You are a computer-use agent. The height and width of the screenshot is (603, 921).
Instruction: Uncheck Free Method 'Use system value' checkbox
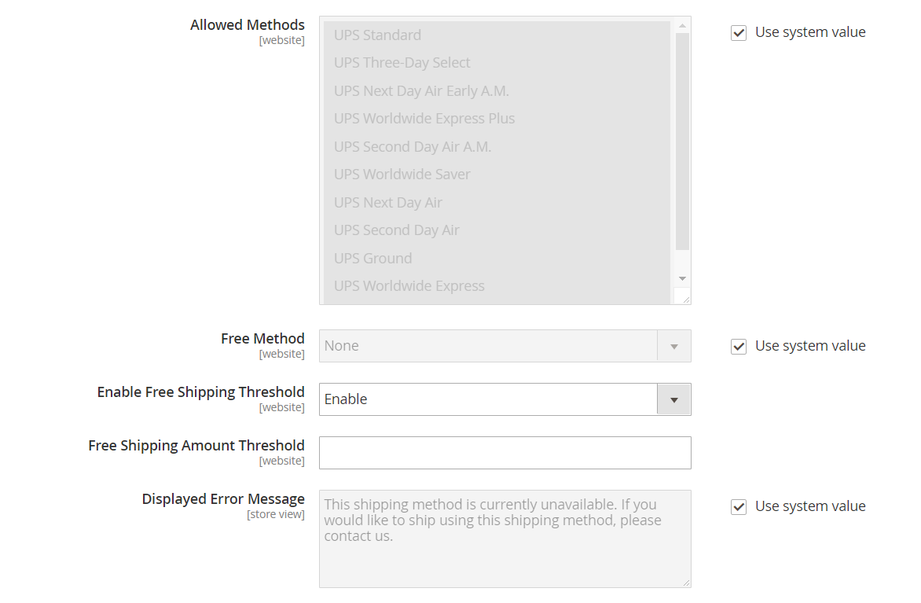(x=739, y=347)
